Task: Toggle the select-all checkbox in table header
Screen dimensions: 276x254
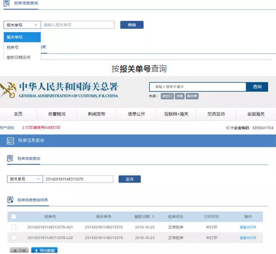Action: [x=14, y=217]
